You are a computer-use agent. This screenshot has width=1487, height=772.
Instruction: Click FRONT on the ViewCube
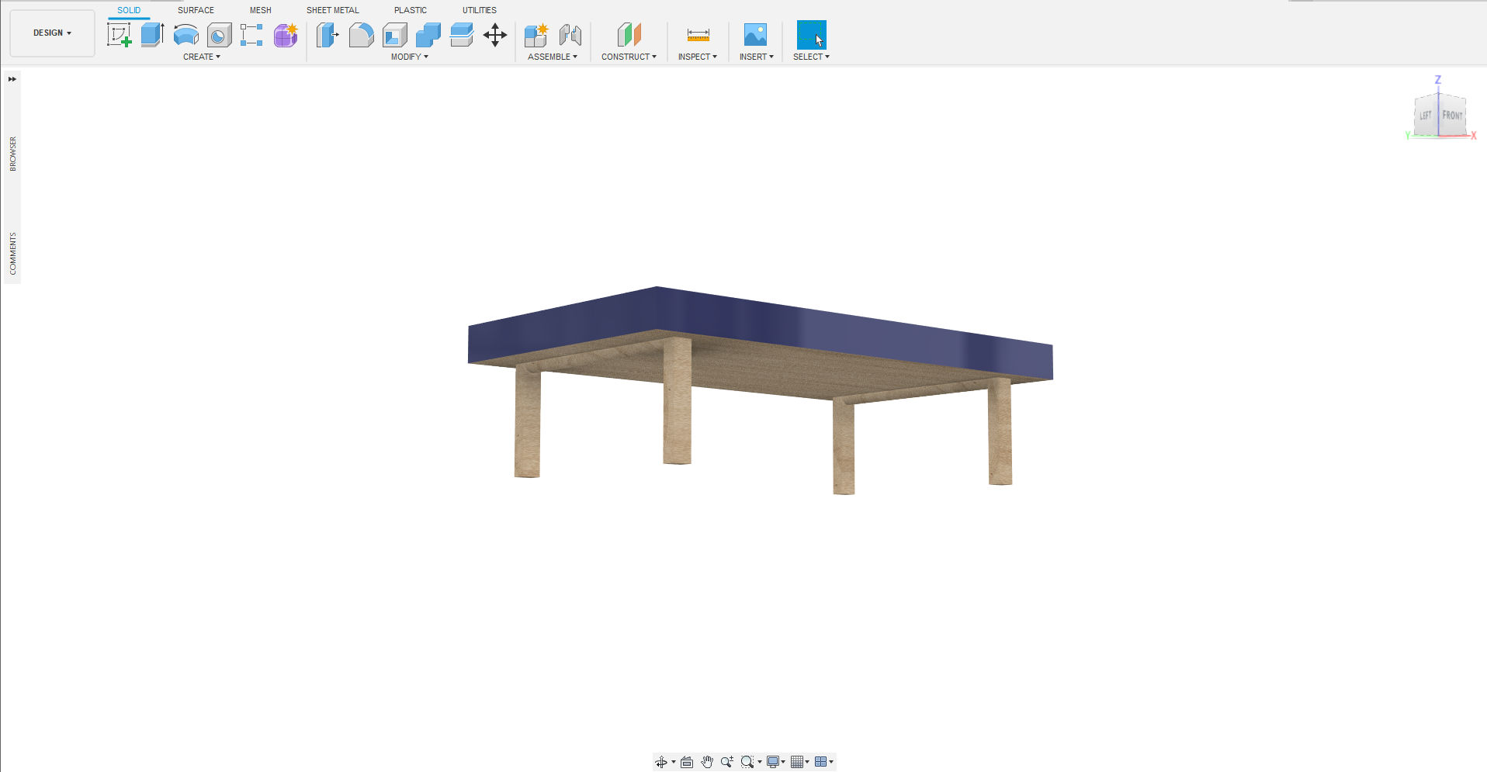pos(1453,115)
